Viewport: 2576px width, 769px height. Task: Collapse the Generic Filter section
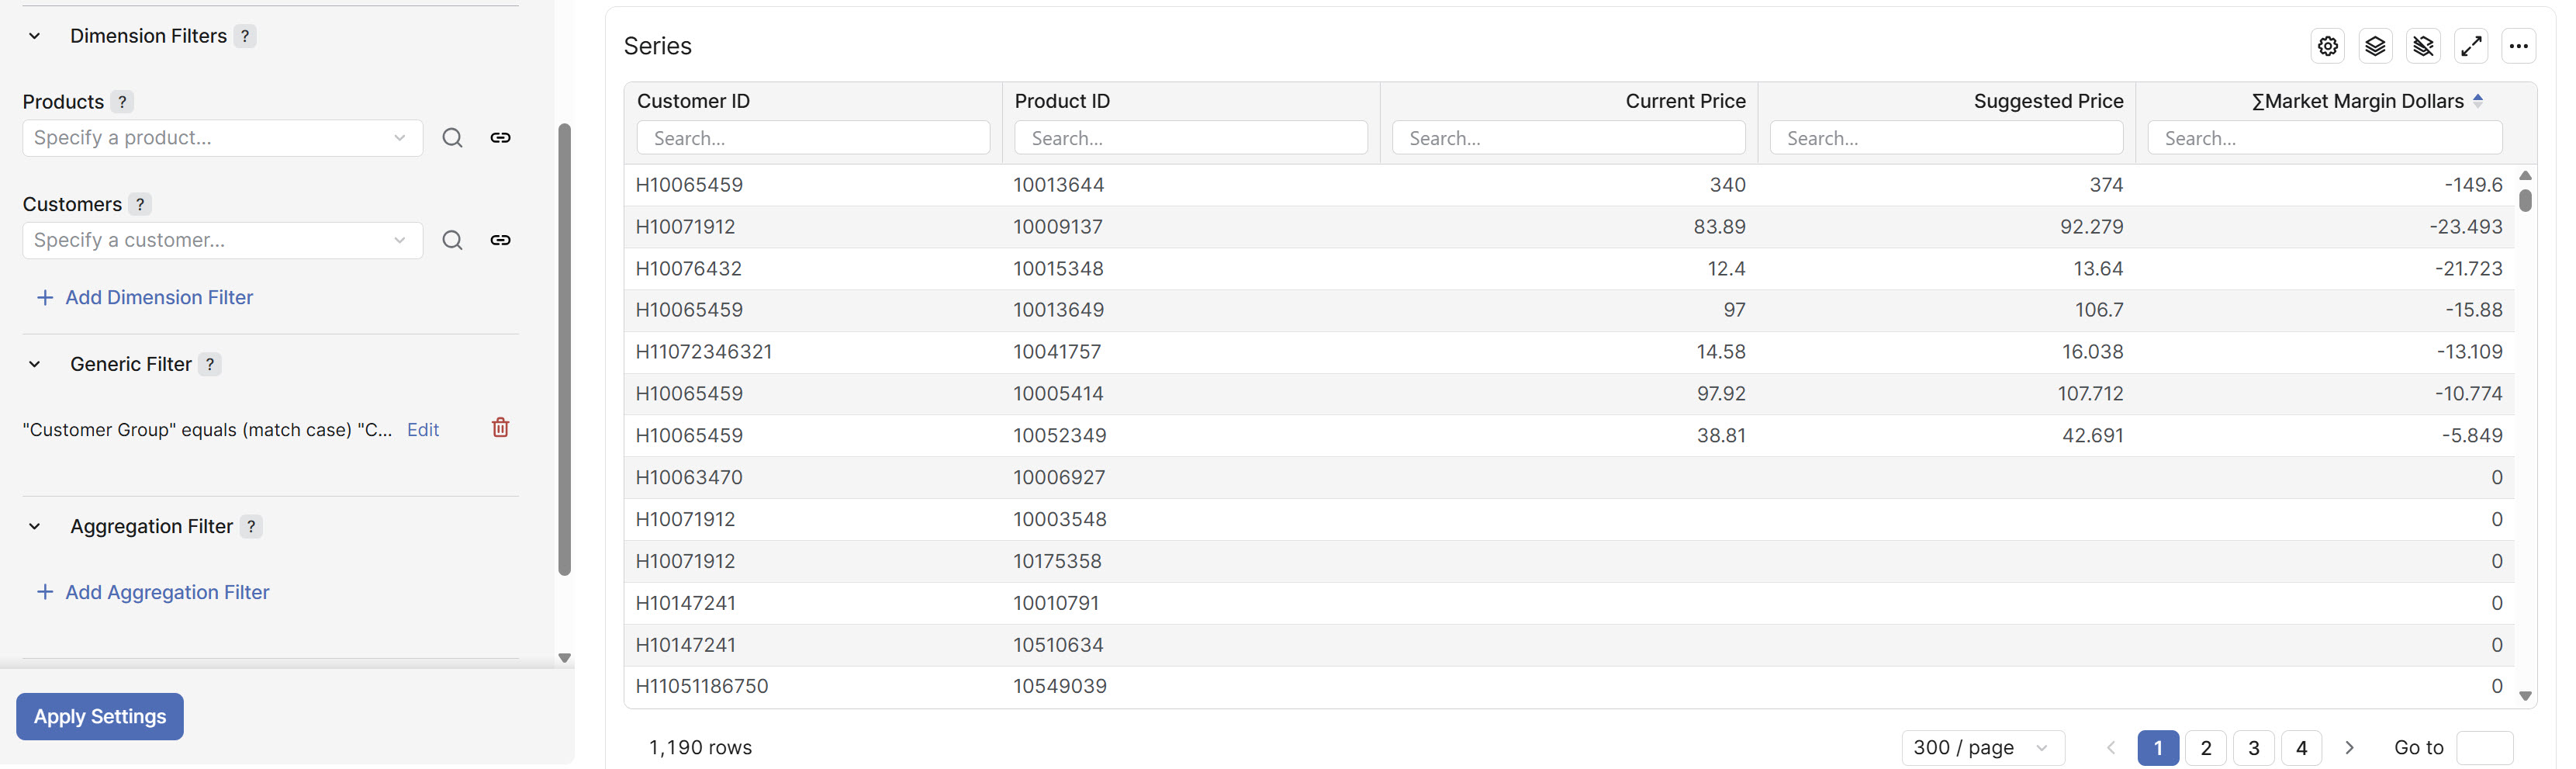[35, 364]
